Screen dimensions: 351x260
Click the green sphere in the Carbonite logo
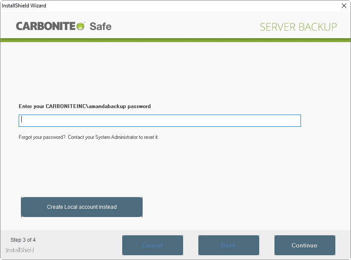pos(80,26)
